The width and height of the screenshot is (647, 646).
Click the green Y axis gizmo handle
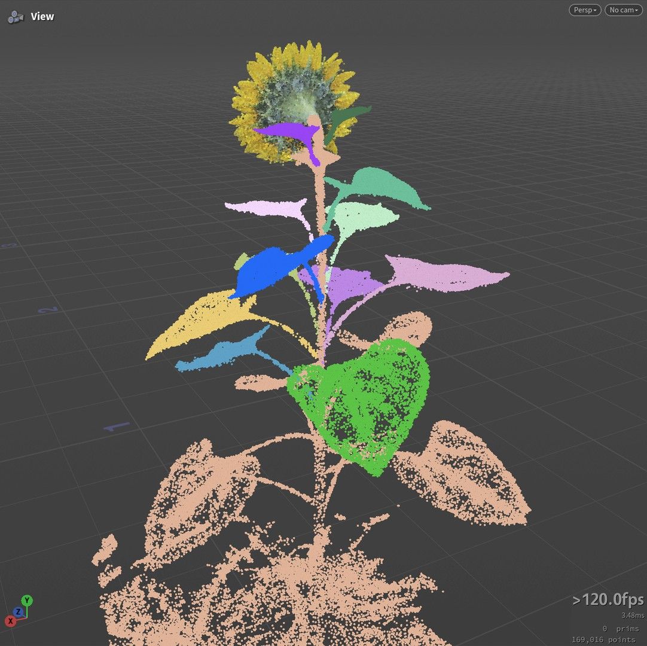click(28, 600)
